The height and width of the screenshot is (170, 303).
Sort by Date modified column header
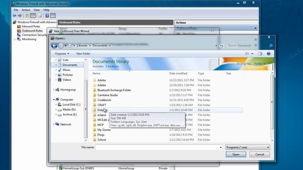tap(178, 74)
